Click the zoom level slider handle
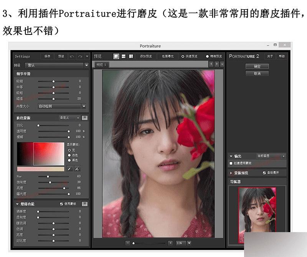The image size is (307, 257). click(x=134, y=243)
